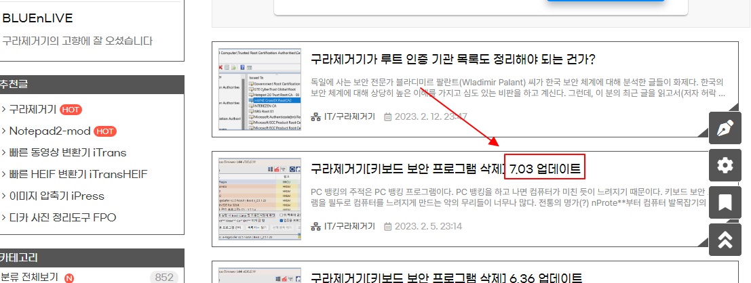Click blog description 구라제거기의 고향에 잘 오셨습니다
Image resolution: width=751 pixels, height=283 pixels.
(x=77, y=41)
